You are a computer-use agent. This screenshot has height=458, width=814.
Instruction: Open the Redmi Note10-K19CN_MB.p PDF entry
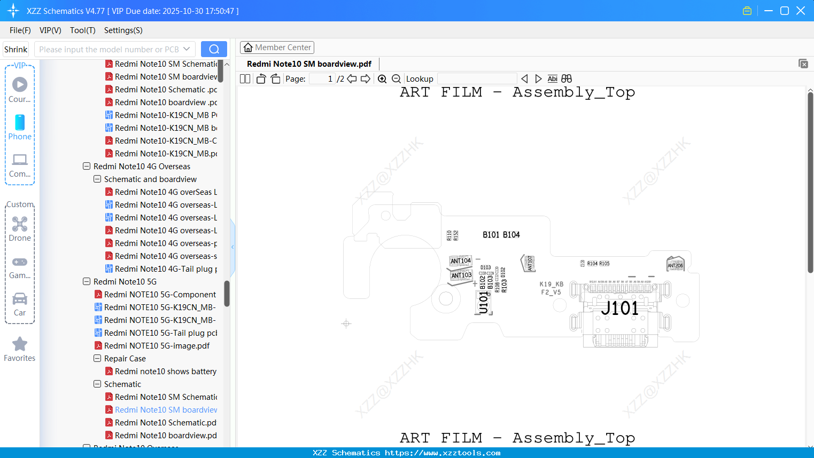coord(161,154)
